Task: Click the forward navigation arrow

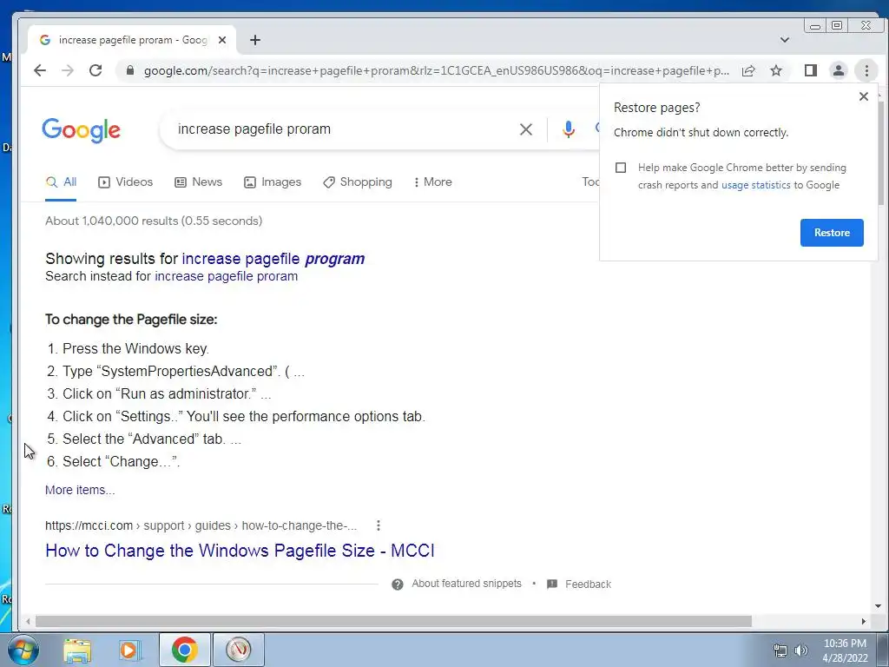Action: [x=68, y=70]
